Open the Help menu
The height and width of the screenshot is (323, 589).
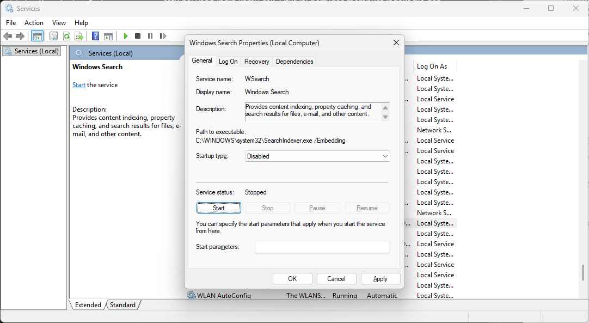(x=81, y=22)
